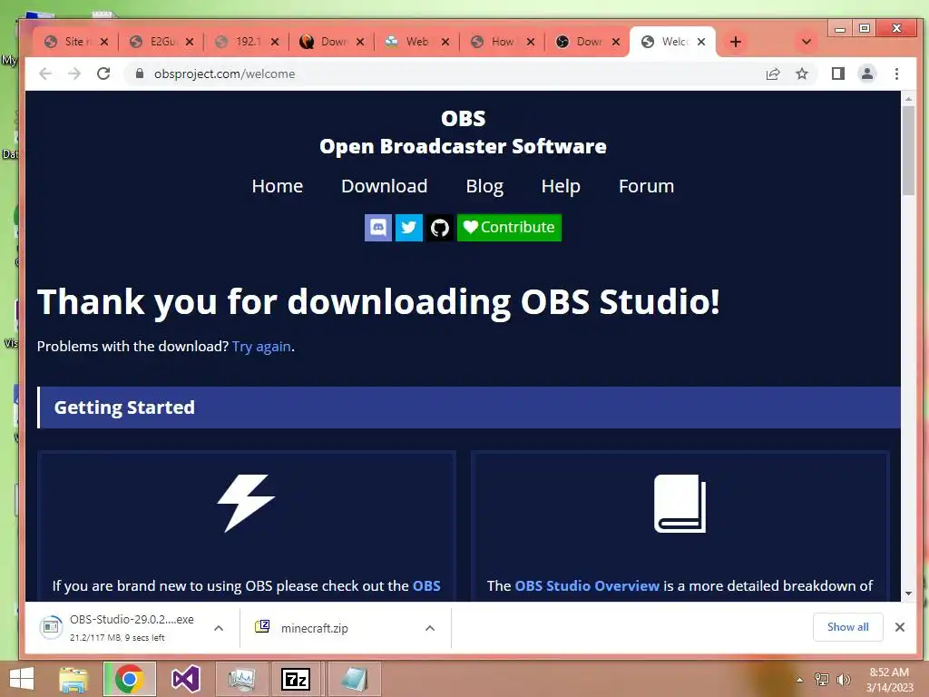
Task: Open the Twitter icon link
Action: 409,228
